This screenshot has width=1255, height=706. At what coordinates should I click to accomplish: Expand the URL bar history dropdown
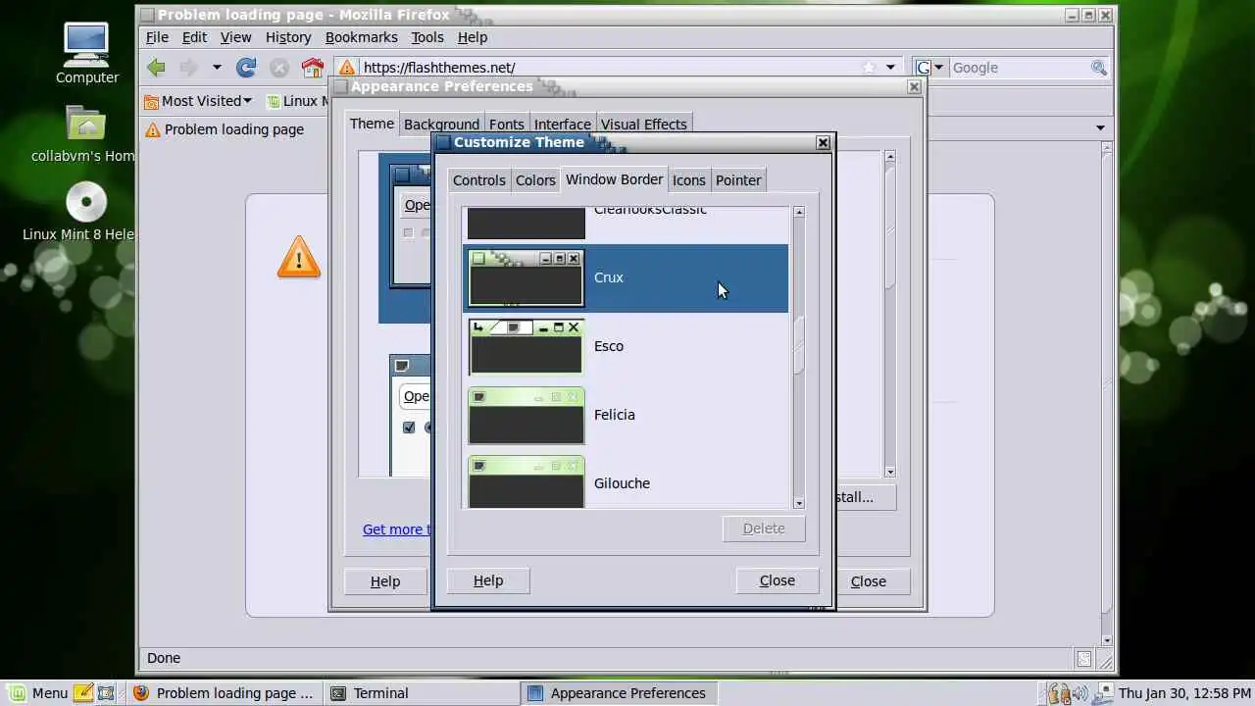pos(890,68)
